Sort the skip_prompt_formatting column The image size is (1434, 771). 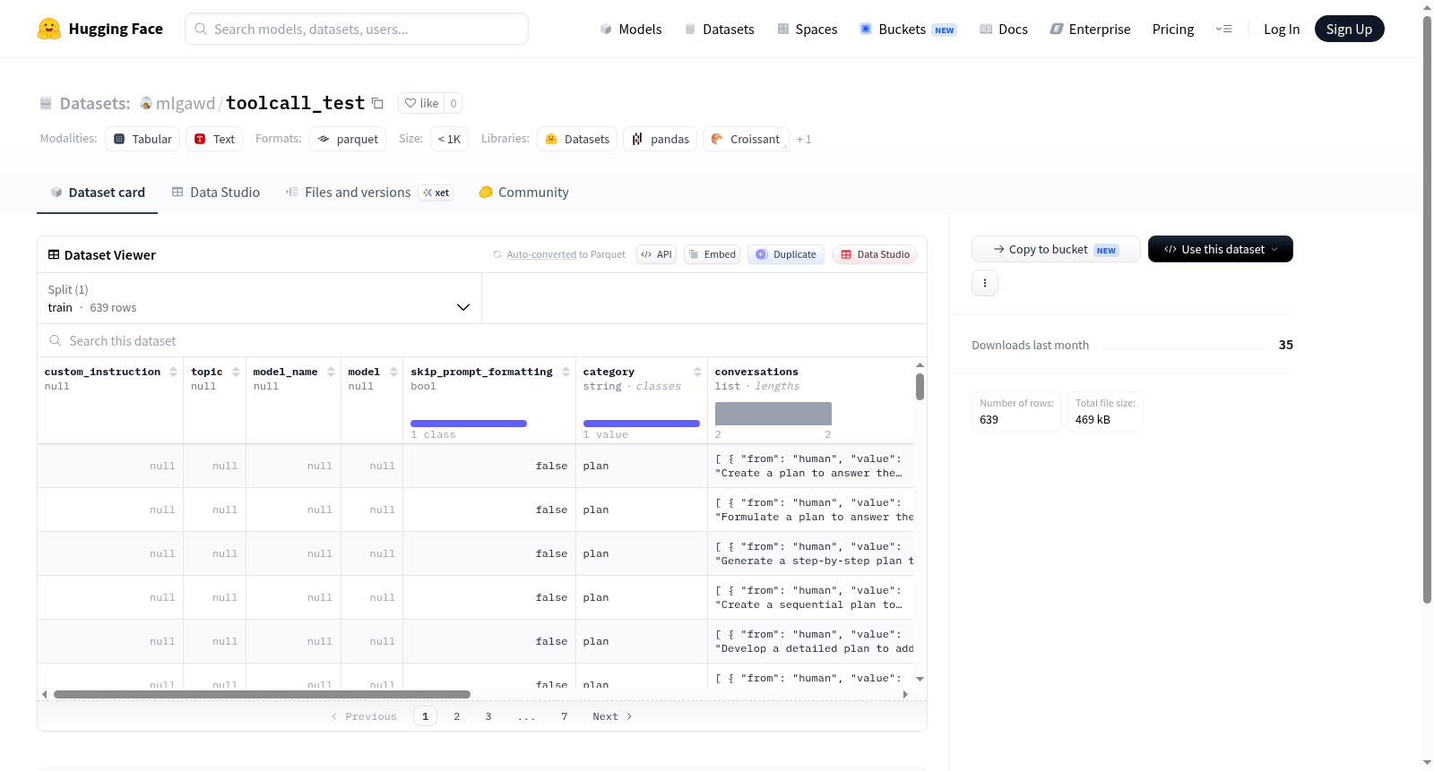[566, 372]
